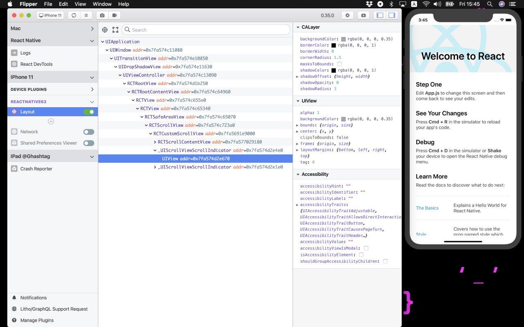524x327 pixels.
Task: Select RCTRootView node in the tree
Action: tap(142, 83)
